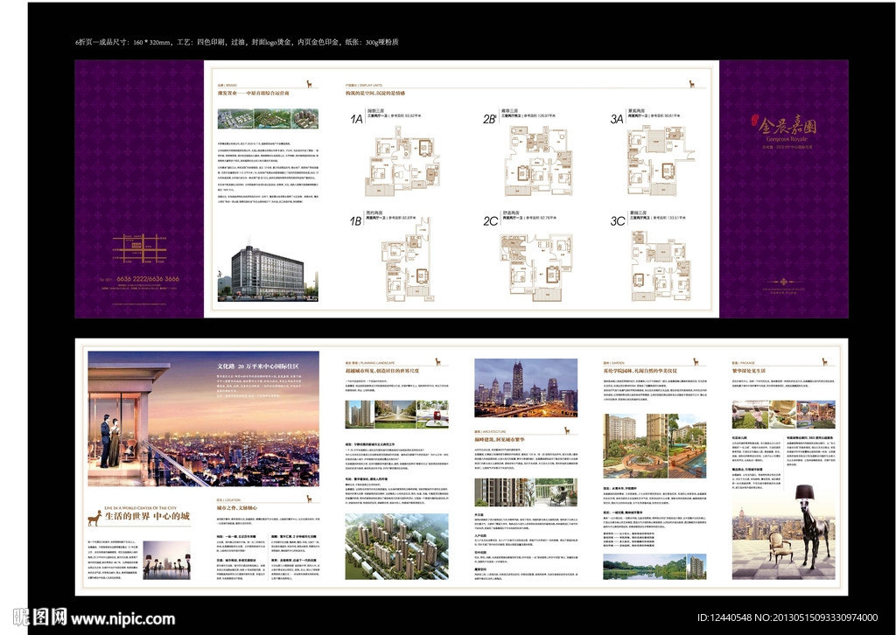Open the 2B floor plan drawing
The height and width of the screenshot is (635, 896).
click(538, 161)
